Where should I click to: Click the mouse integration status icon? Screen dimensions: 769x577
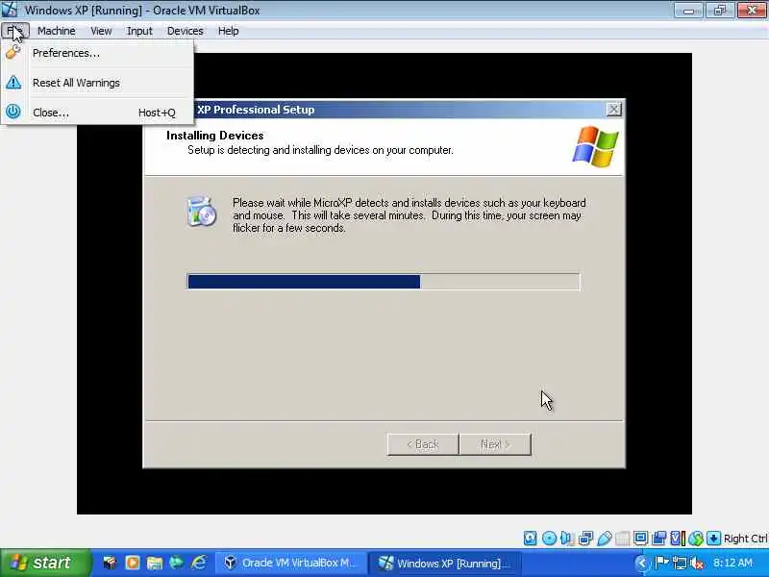tap(695, 539)
